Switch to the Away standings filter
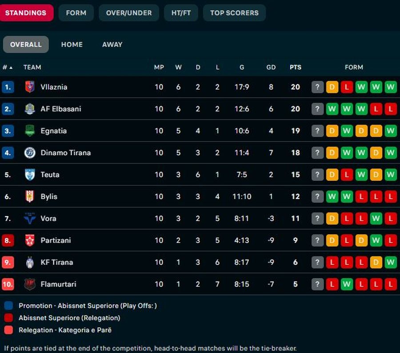This screenshot has width=400, height=353. (x=112, y=44)
